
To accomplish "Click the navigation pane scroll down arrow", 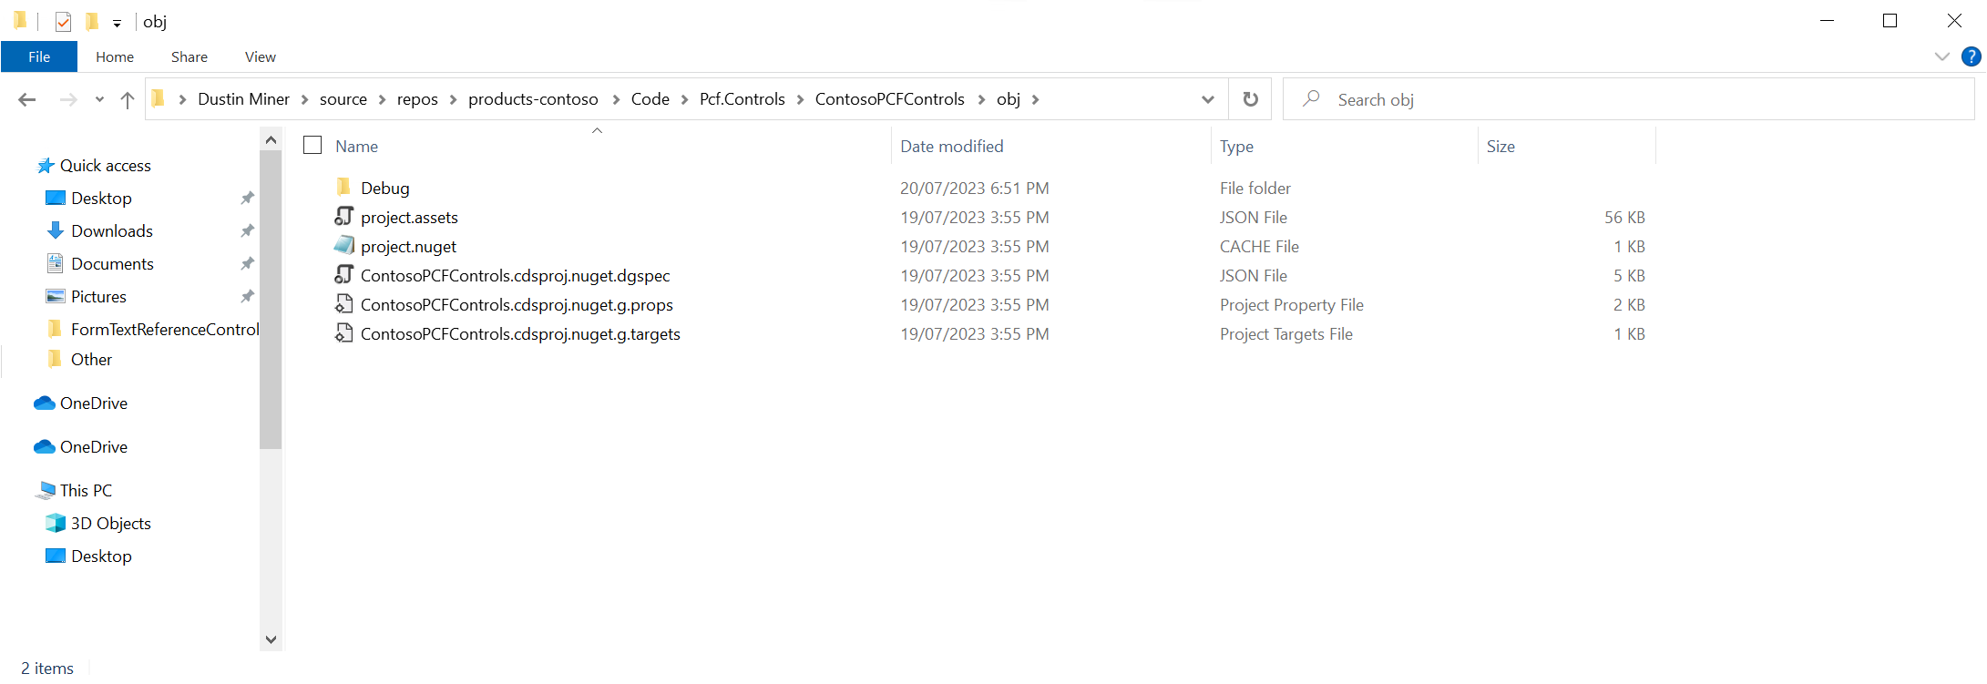I will tap(271, 639).
